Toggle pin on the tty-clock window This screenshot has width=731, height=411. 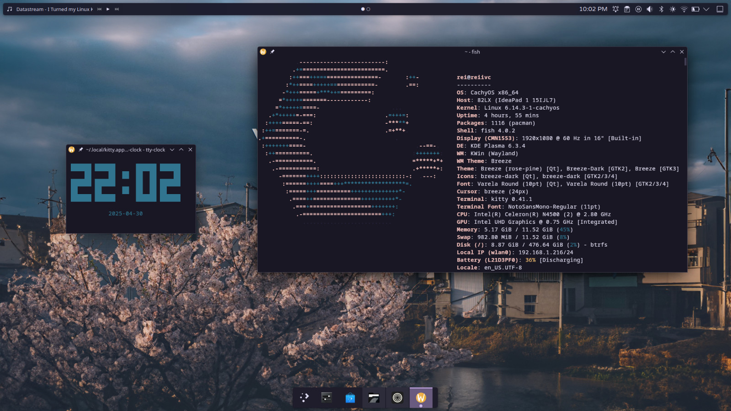(81, 149)
